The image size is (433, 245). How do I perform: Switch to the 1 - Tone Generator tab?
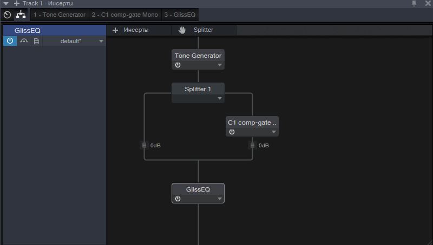(x=60, y=15)
